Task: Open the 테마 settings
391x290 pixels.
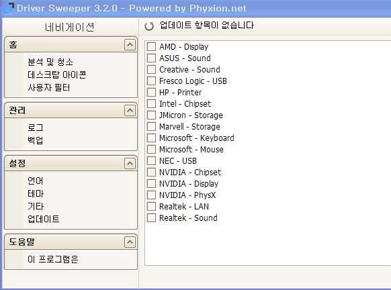Action: pyautogui.click(x=36, y=193)
